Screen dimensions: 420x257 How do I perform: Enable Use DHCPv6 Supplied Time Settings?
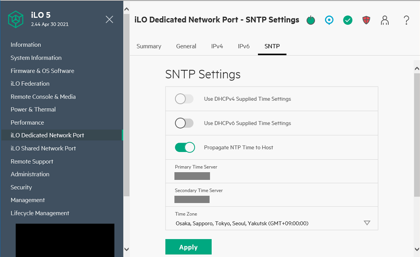pos(184,123)
